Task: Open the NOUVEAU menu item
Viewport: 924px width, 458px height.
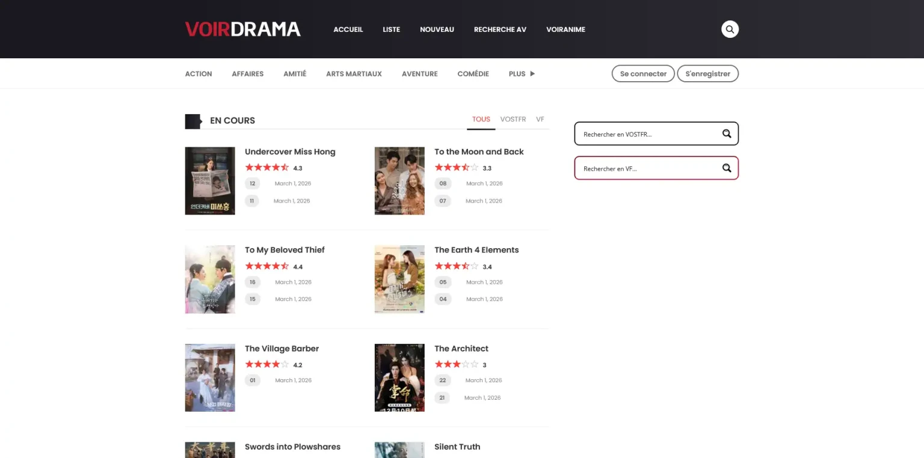Action: pyautogui.click(x=437, y=29)
